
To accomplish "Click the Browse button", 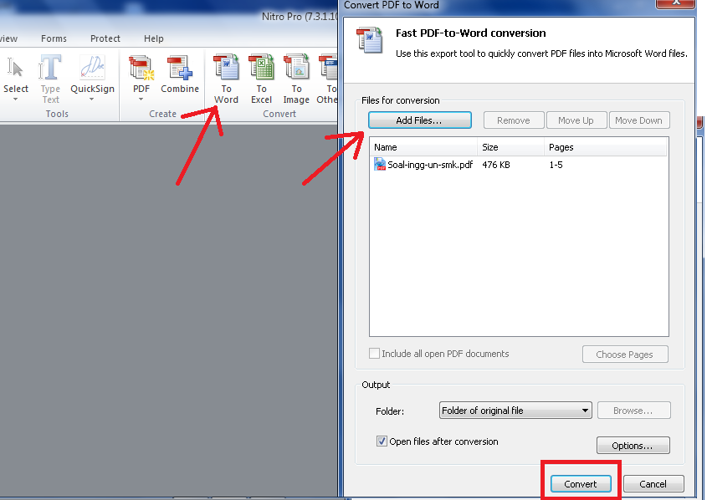I will [633, 411].
